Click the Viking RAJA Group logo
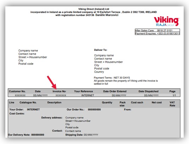This screenshot has width=189, height=144. [x=166, y=21]
